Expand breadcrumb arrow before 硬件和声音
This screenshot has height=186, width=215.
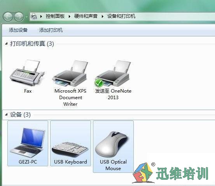70,17
